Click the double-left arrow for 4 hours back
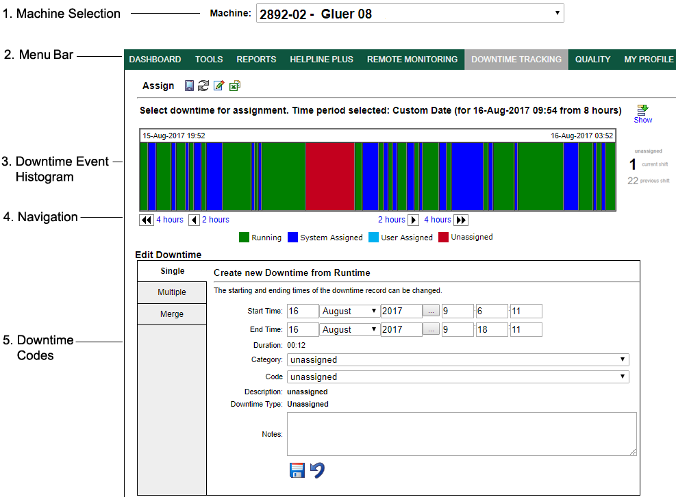 click(147, 220)
